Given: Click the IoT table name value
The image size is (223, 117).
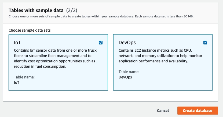Looking at the screenshot, I should tap(17, 82).
